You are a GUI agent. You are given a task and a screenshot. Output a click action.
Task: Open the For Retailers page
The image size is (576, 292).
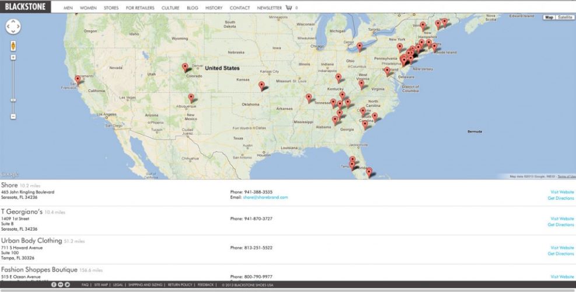point(139,8)
